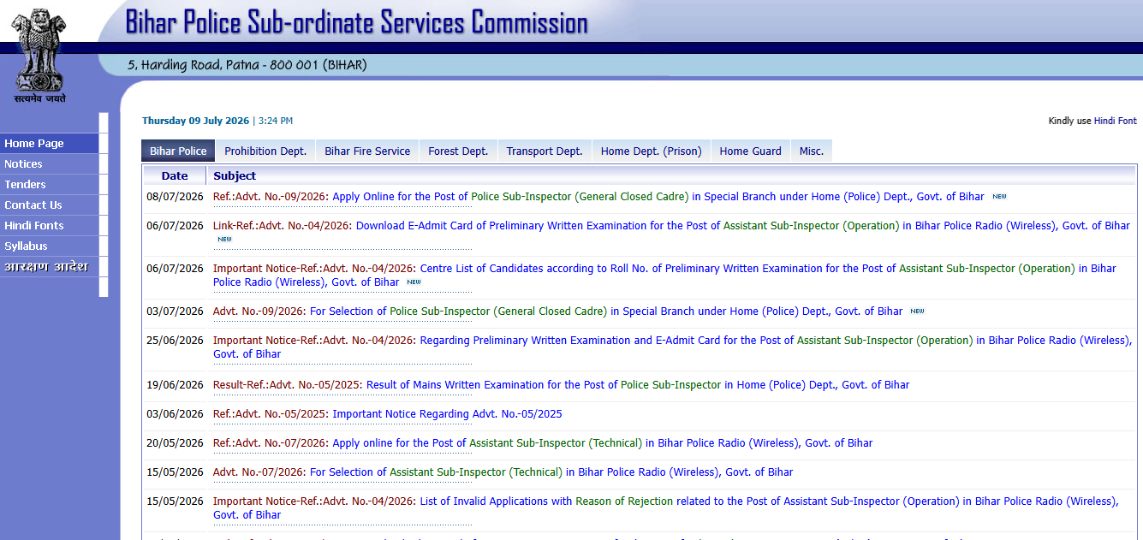Switch to Misc. tab
This screenshot has width=1143, height=540.
coord(812,151)
